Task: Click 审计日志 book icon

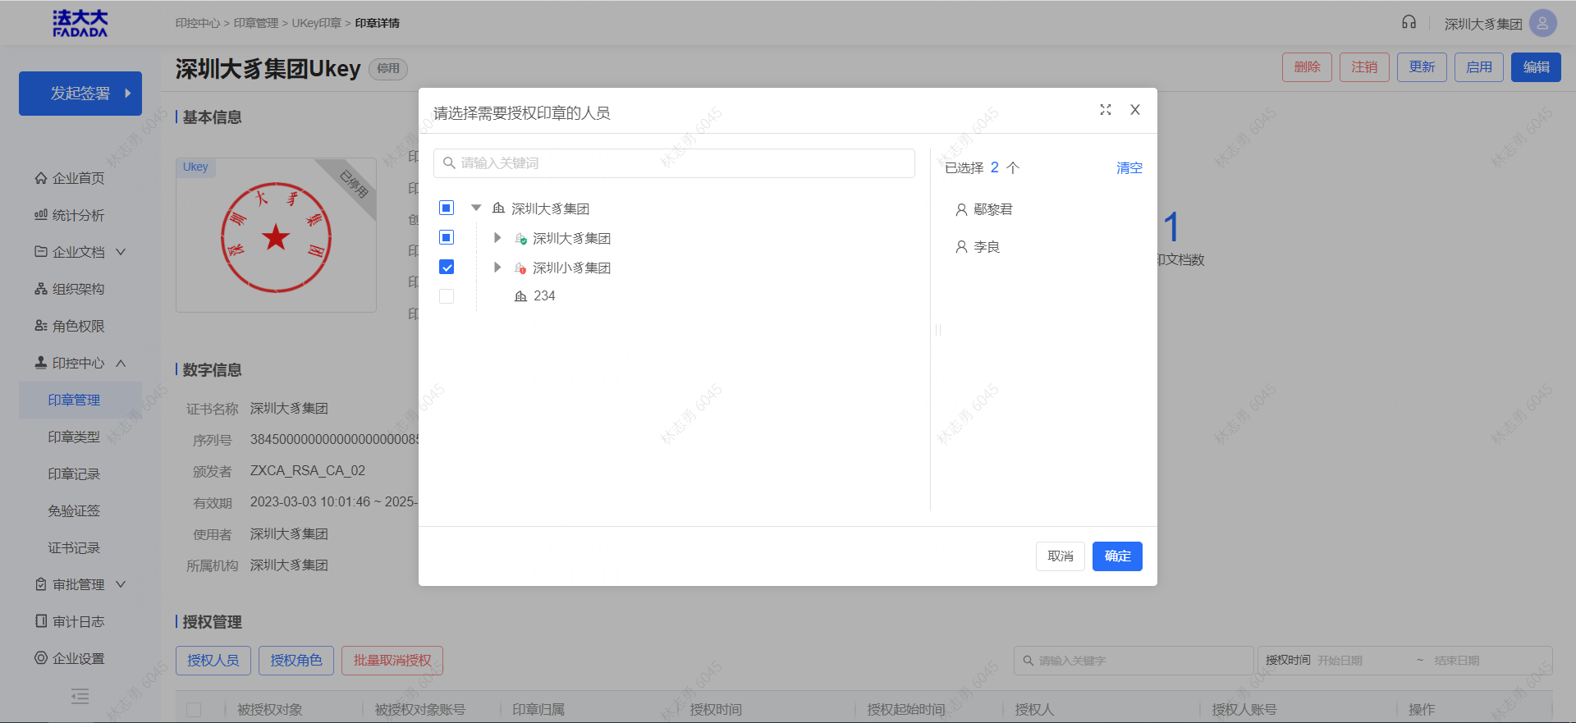Action: tap(41, 620)
